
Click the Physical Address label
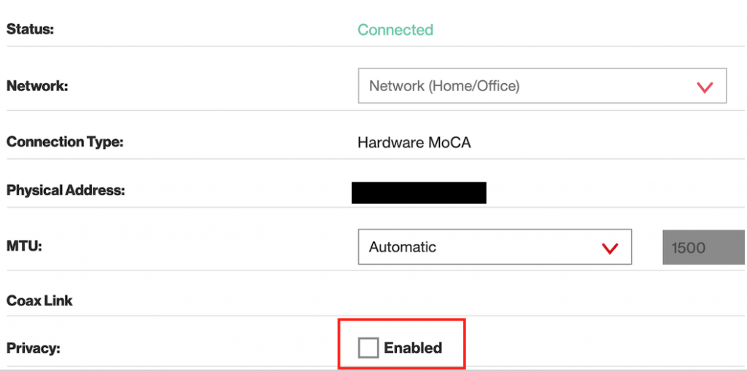[66, 191]
